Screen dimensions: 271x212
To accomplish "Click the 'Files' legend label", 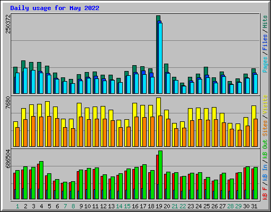I will point(265,42).
